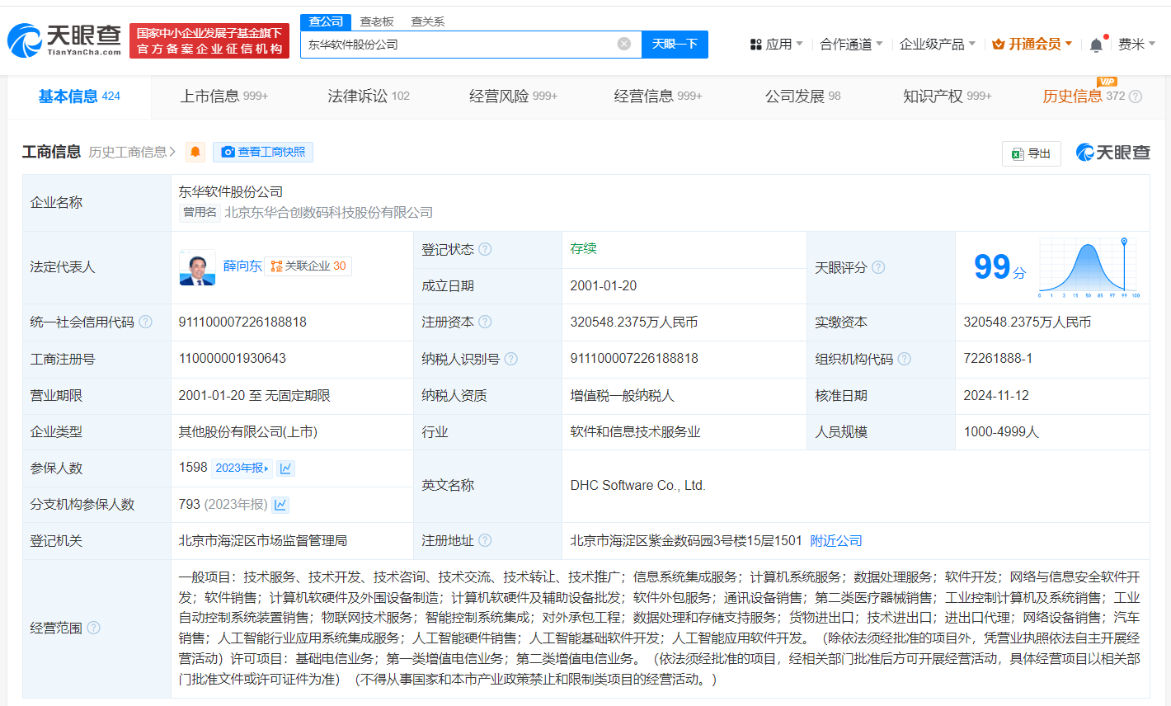This screenshot has width=1171, height=706.
Task: Click the help icon beside 登记状态
Action: tap(485, 249)
